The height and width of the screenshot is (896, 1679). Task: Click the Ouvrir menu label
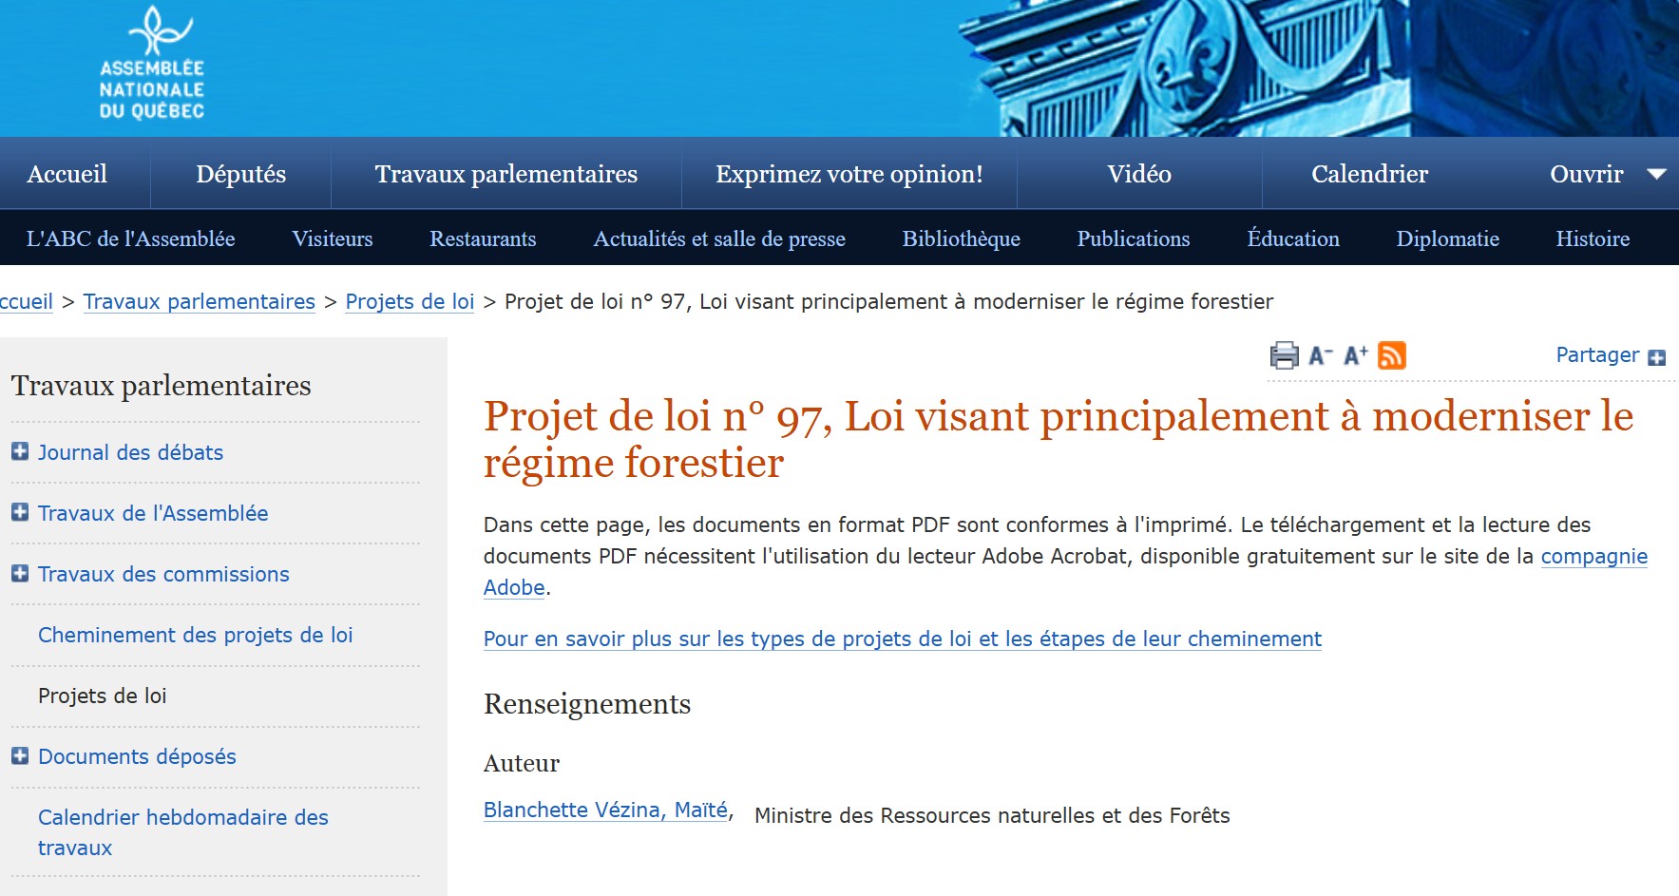click(x=1587, y=174)
